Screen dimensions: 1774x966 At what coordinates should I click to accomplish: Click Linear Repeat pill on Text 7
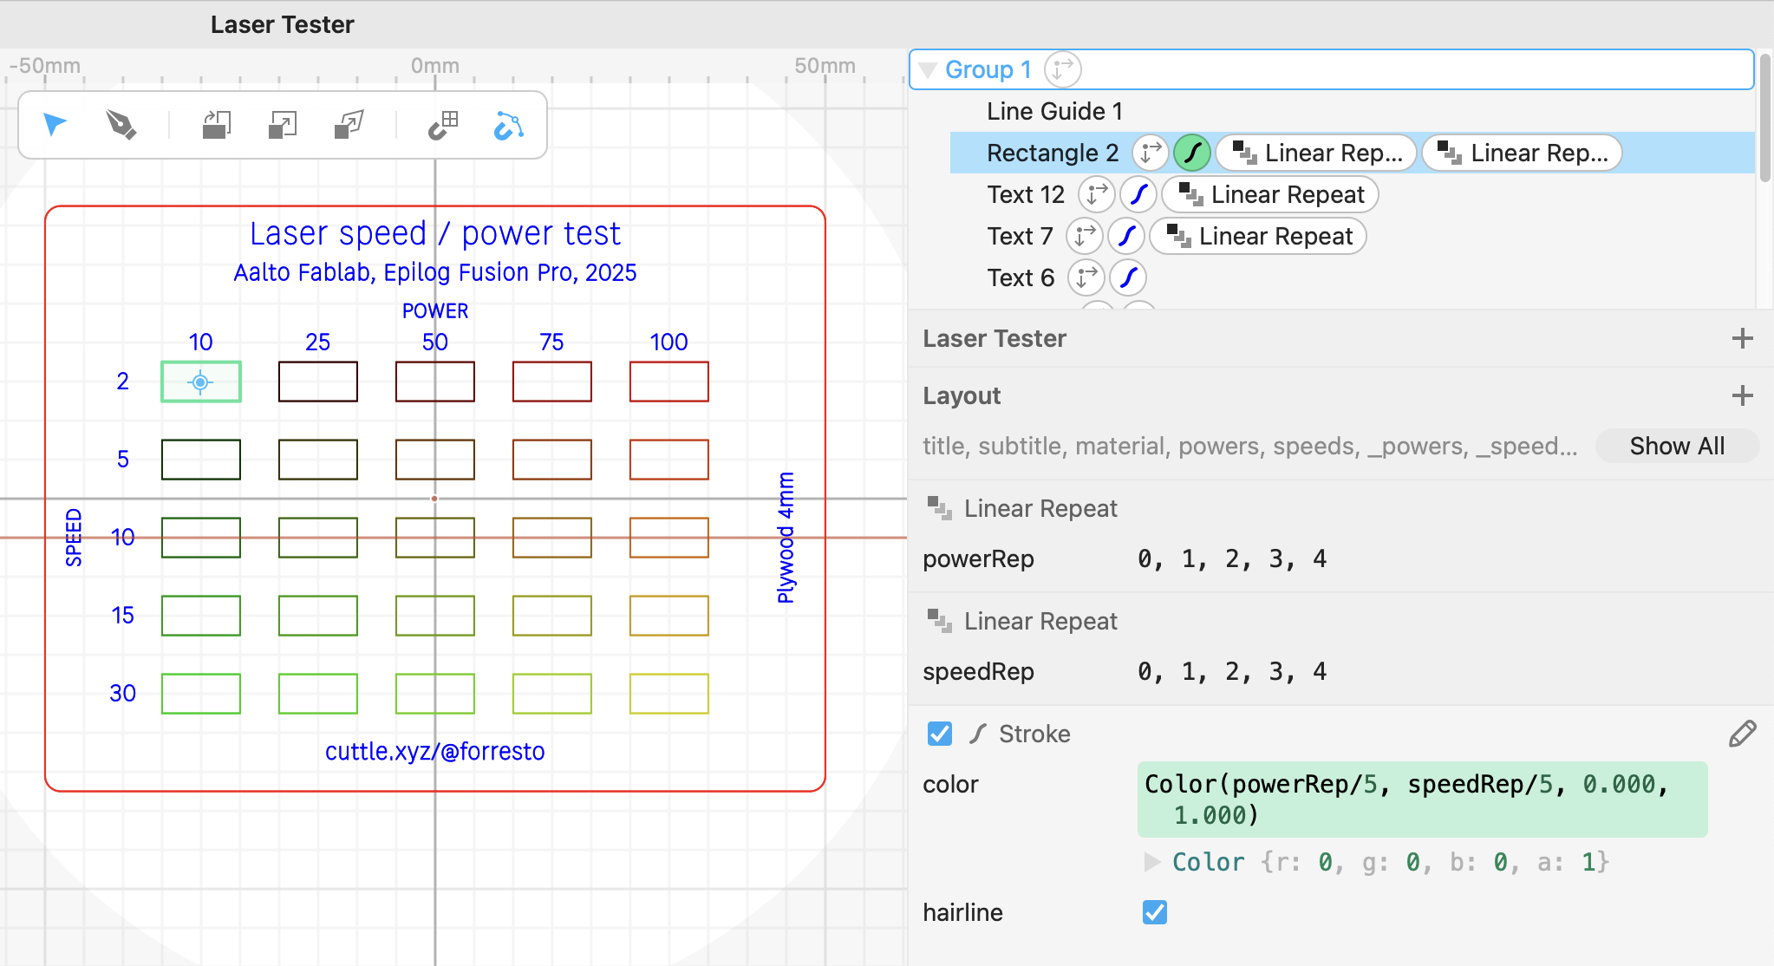(x=1258, y=236)
